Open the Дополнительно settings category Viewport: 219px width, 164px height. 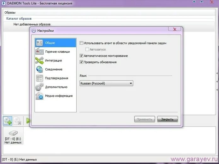55,87
